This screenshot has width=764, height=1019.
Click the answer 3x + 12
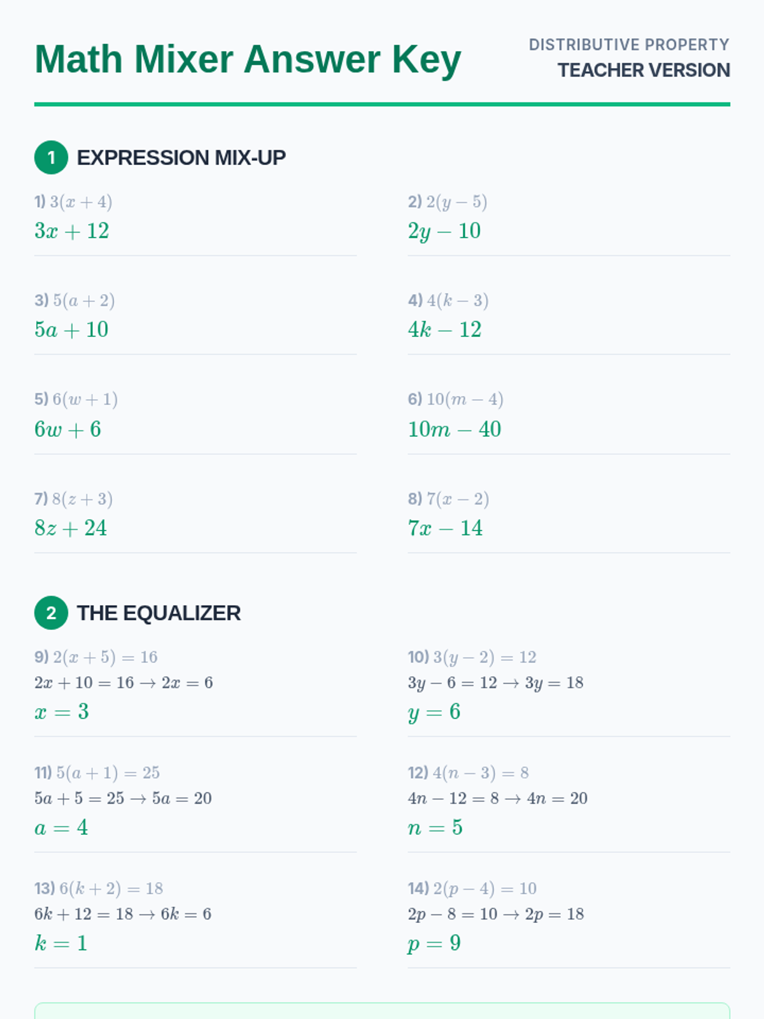(72, 231)
